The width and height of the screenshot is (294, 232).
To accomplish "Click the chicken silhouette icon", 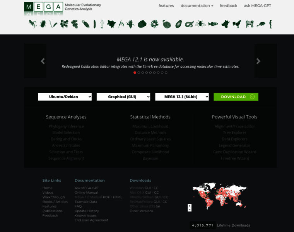I will pos(237,24).
